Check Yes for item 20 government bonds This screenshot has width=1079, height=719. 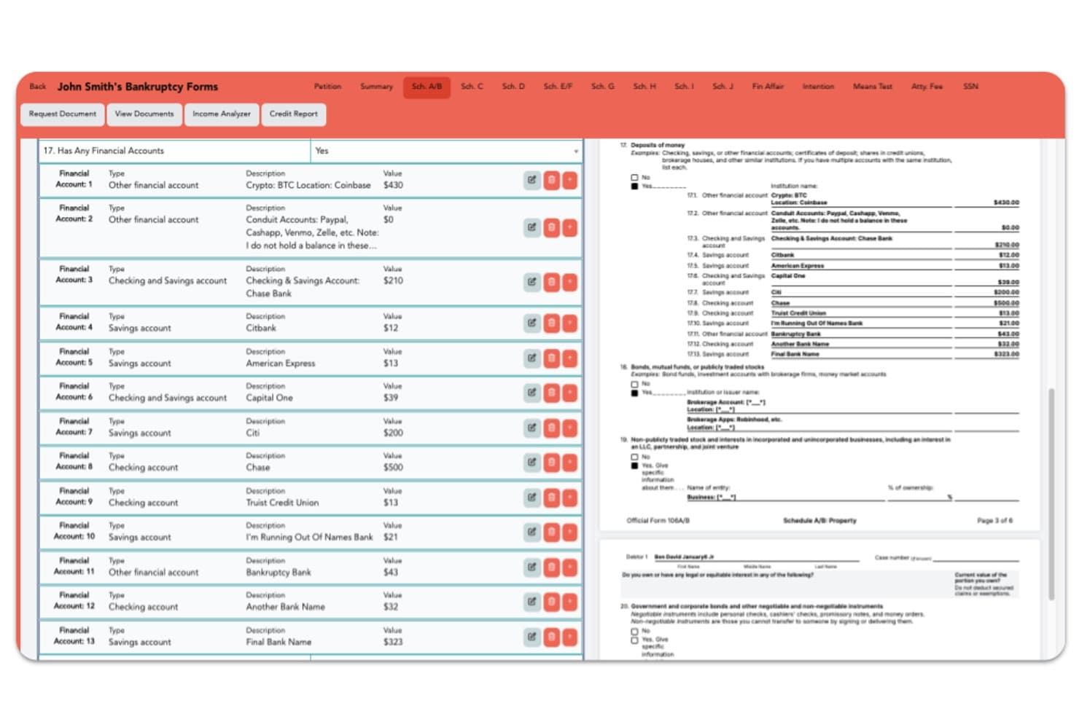[634, 640]
